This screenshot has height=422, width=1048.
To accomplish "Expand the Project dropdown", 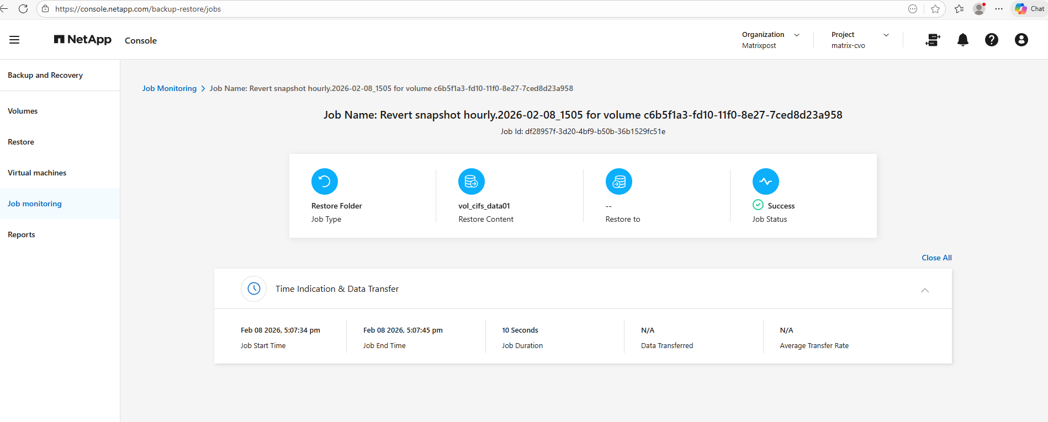I will click(x=886, y=35).
